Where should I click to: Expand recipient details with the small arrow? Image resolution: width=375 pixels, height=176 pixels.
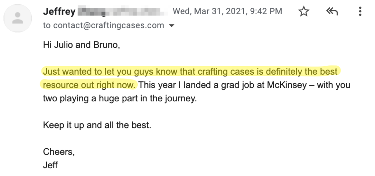coord(171,26)
